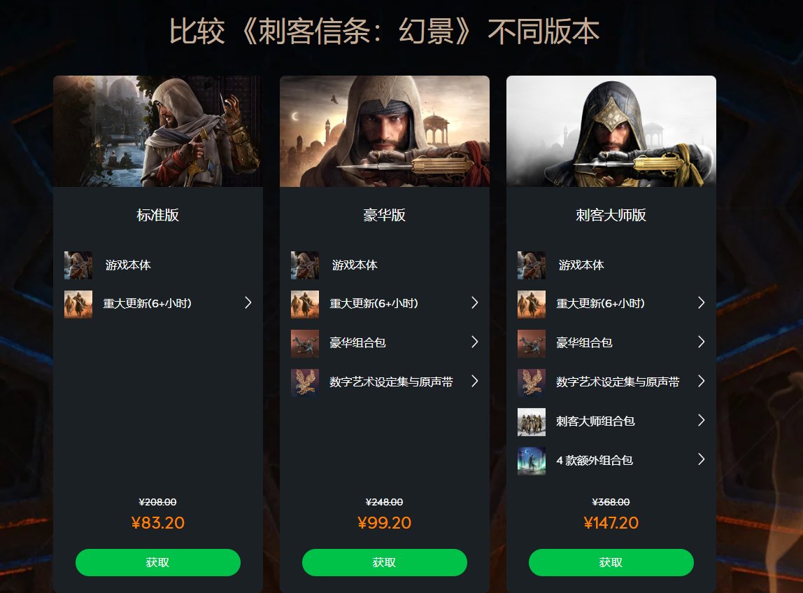The height and width of the screenshot is (593, 803).
Task: Click the 游戏本体 icon in 标准版 card
Action: (x=78, y=265)
